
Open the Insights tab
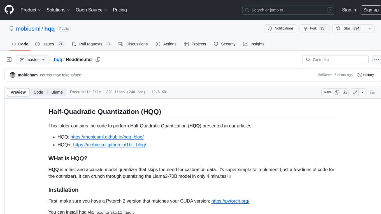[254, 44]
